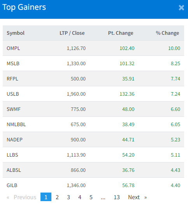
Task: Click the pagination ellipsis item
Action: coord(103,197)
